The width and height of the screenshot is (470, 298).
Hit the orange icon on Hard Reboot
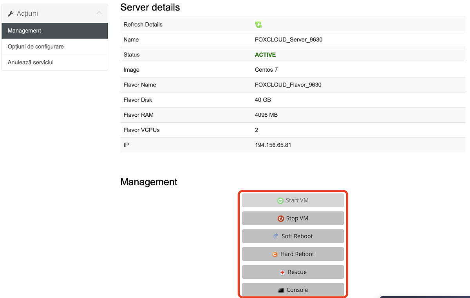pos(275,254)
